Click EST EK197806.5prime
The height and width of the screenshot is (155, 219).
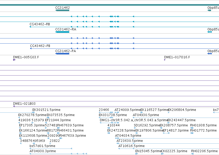tap(149, 130)
